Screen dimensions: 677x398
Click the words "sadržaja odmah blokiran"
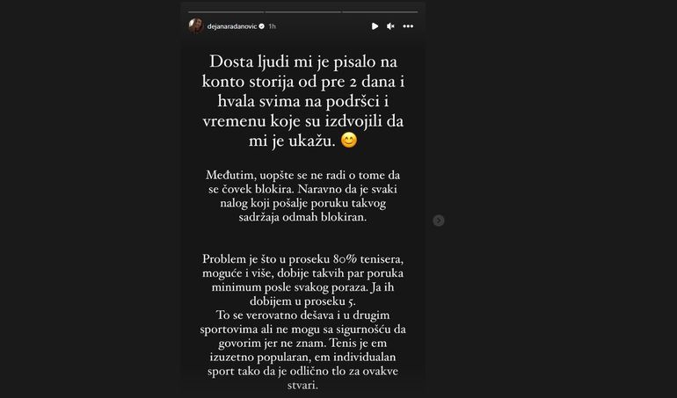point(302,217)
